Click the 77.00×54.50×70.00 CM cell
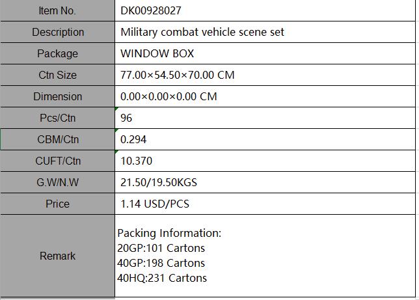This screenshot has width=419, height=300. [264, 75]
